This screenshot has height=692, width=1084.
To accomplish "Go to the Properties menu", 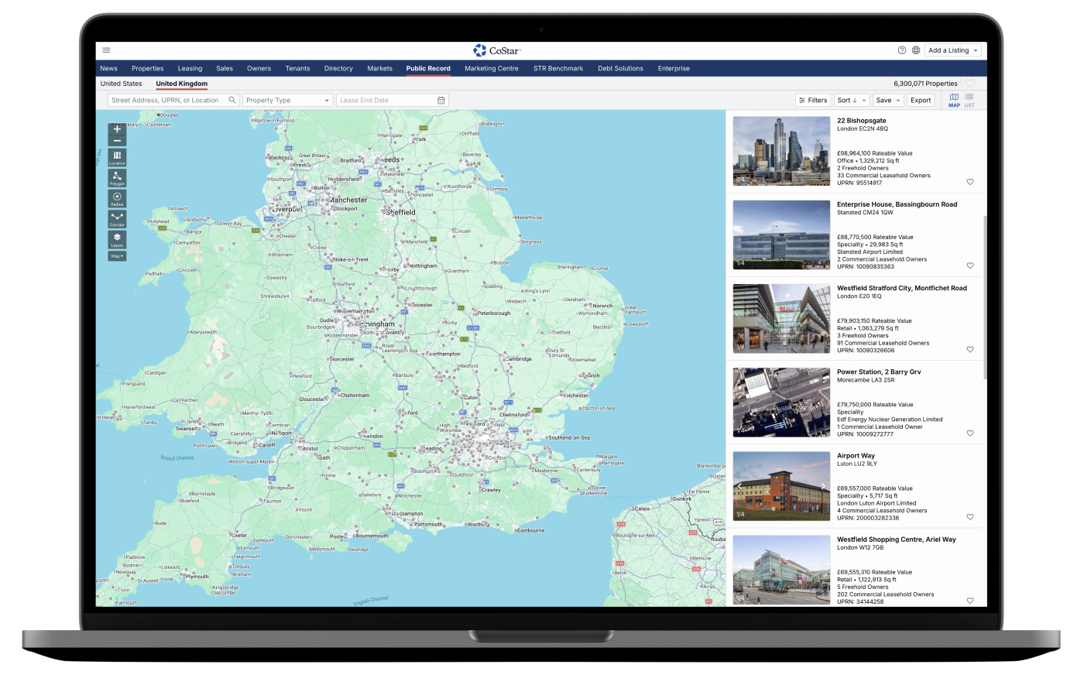I will pos(147,68).
